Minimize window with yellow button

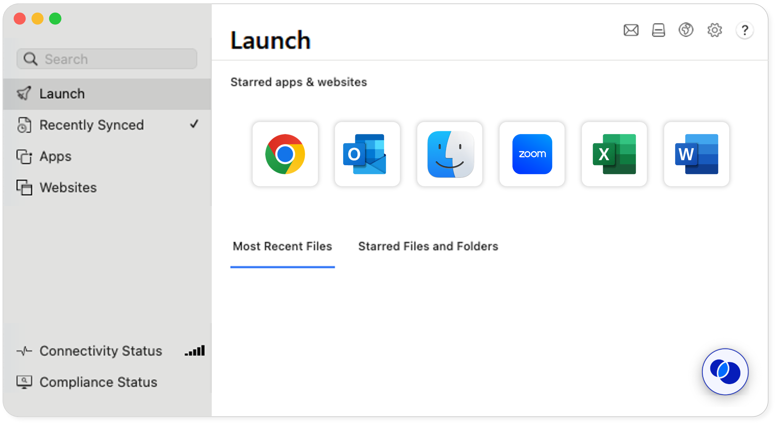(x=37, y=19)
